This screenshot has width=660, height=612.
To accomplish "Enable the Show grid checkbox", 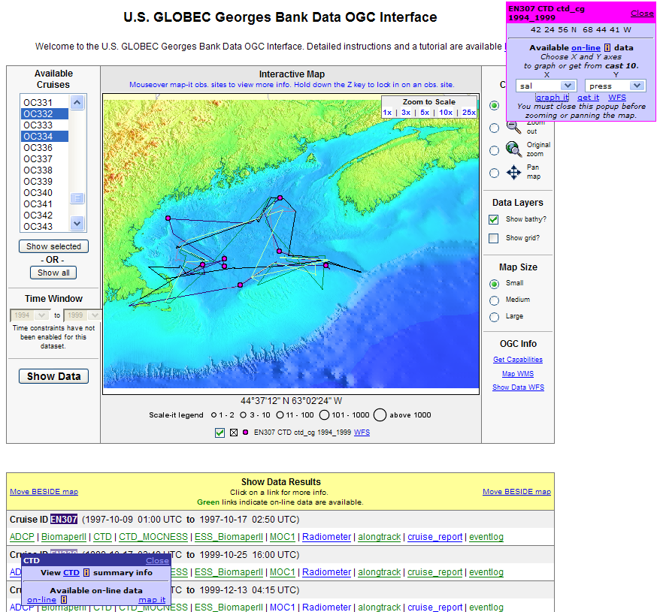I will tap(493, 239).
